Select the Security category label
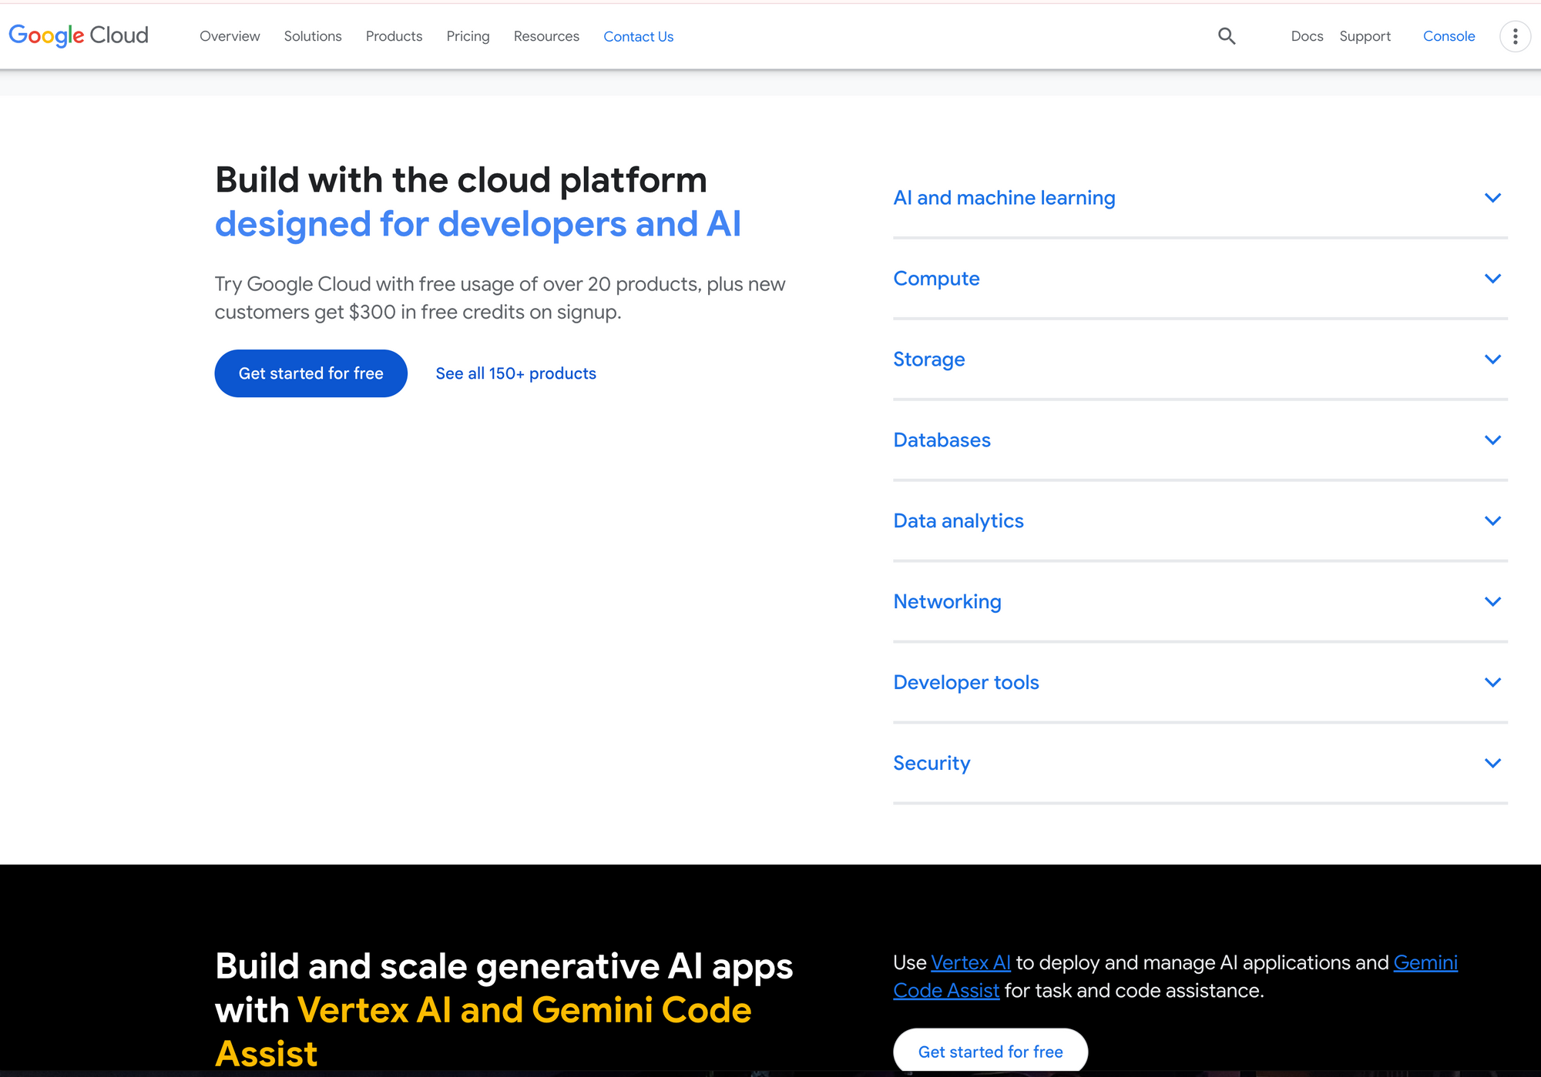Viewport: 1541px width, 1077px height. (x=932, y=764)
